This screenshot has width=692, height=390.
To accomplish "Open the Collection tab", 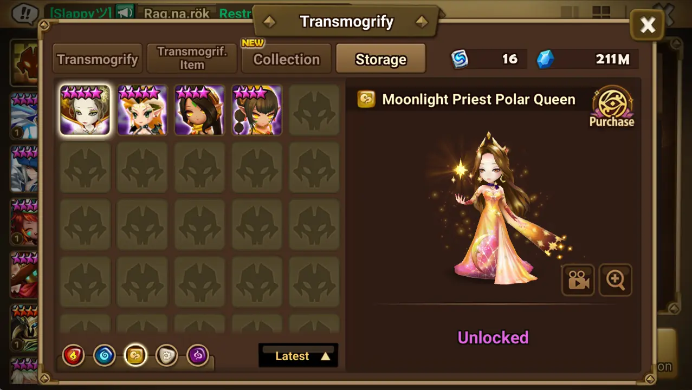I will pos(286,58).
